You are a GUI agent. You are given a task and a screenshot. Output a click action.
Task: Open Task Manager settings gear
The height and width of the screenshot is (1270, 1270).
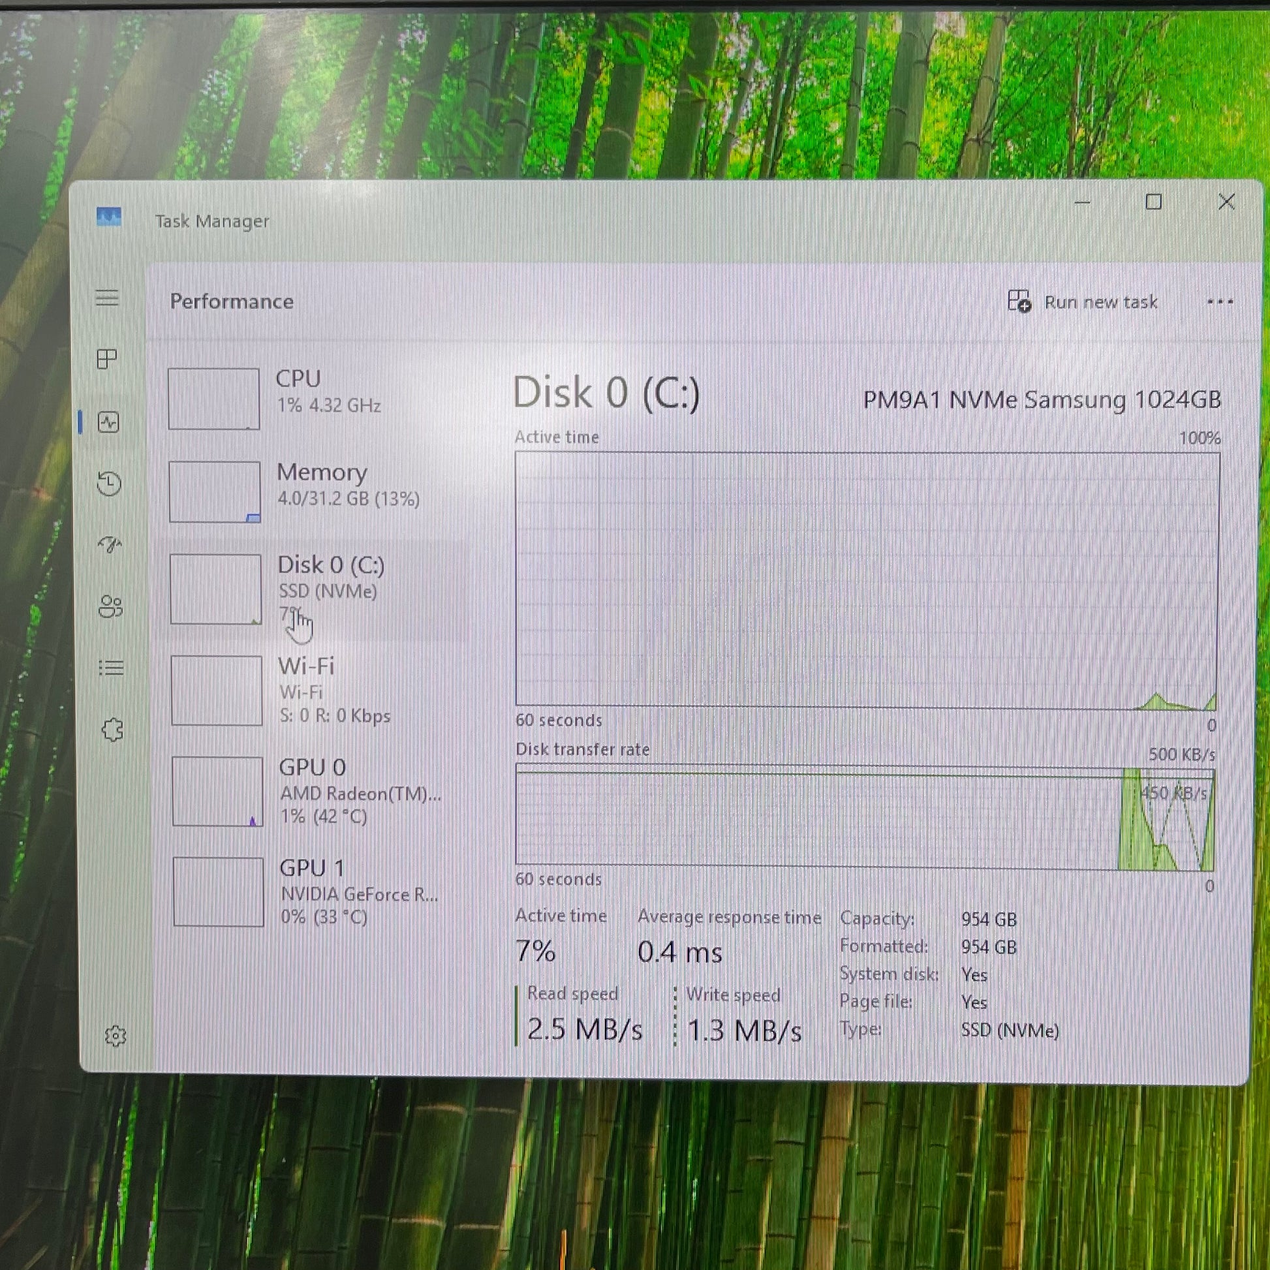pyautogui.click(x=115, y=1036)
